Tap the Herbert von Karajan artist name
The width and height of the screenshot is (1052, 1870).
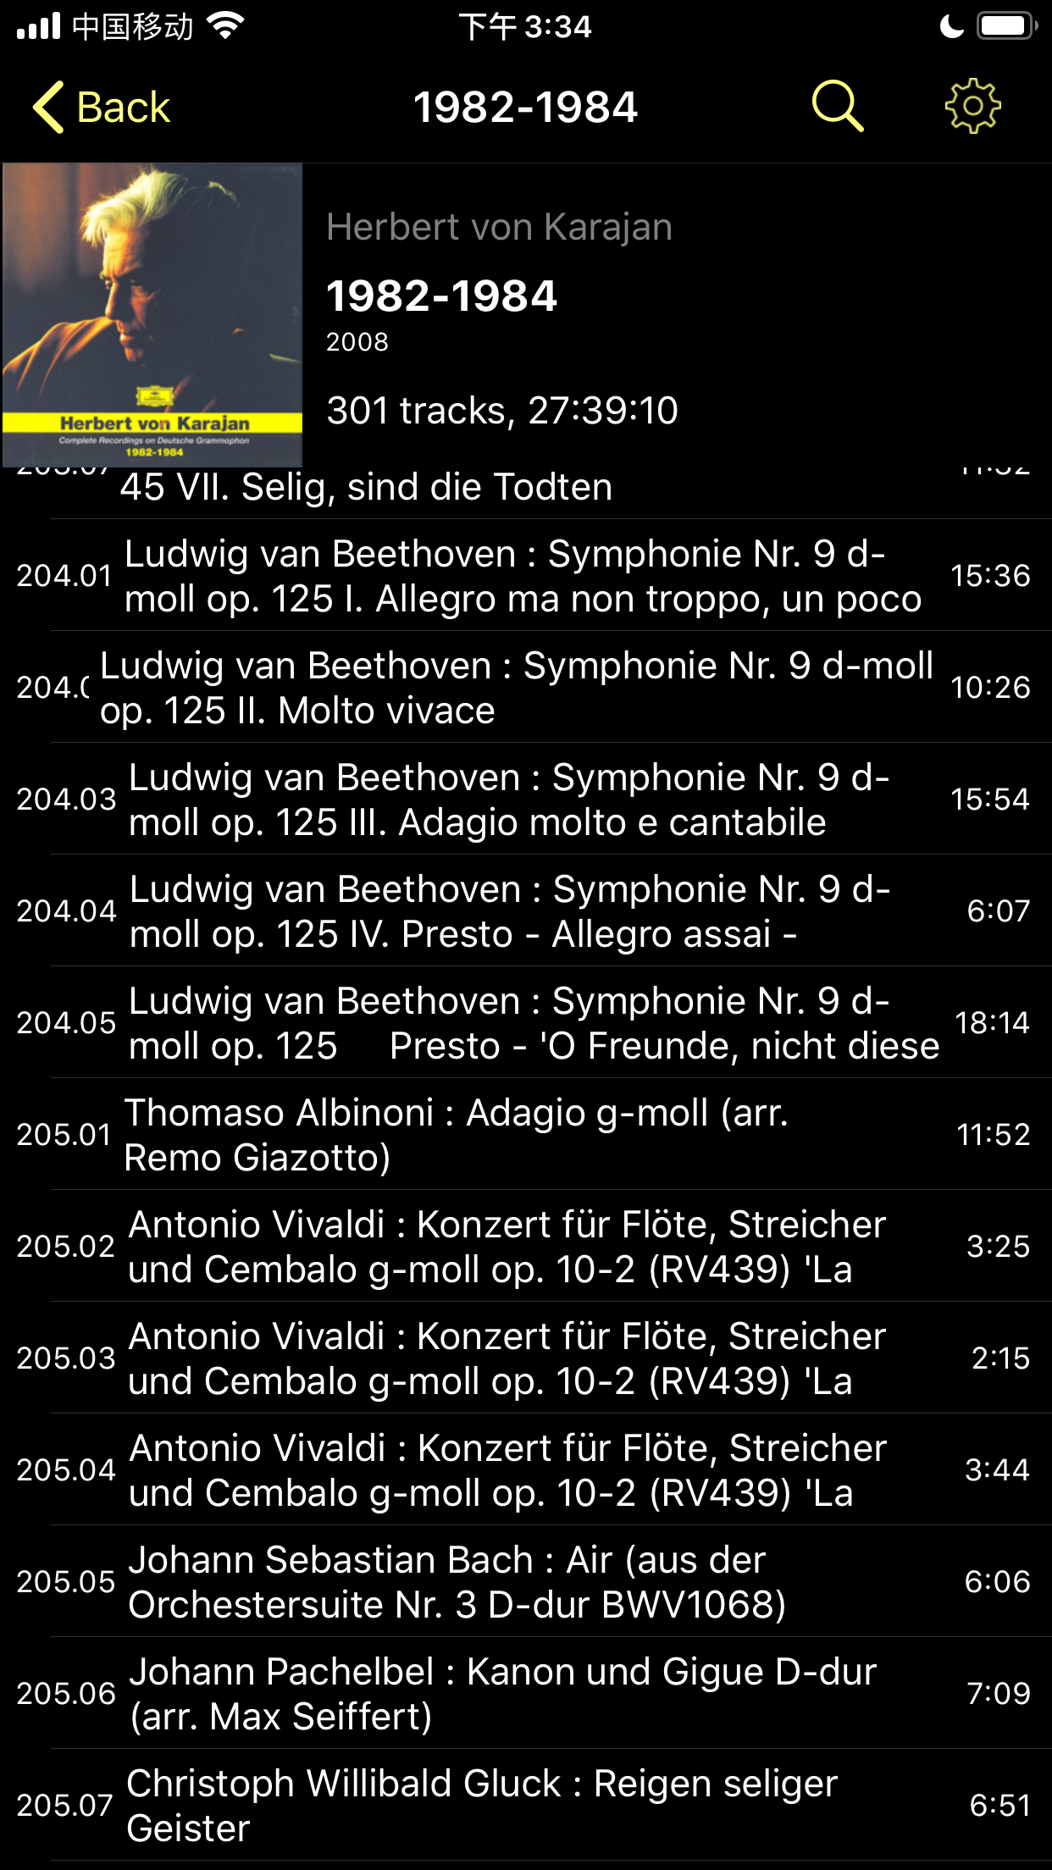(499, 227)
